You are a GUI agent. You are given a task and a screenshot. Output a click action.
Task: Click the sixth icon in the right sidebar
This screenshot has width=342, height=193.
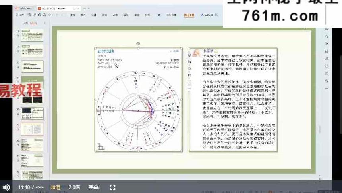tap(327, 66)
